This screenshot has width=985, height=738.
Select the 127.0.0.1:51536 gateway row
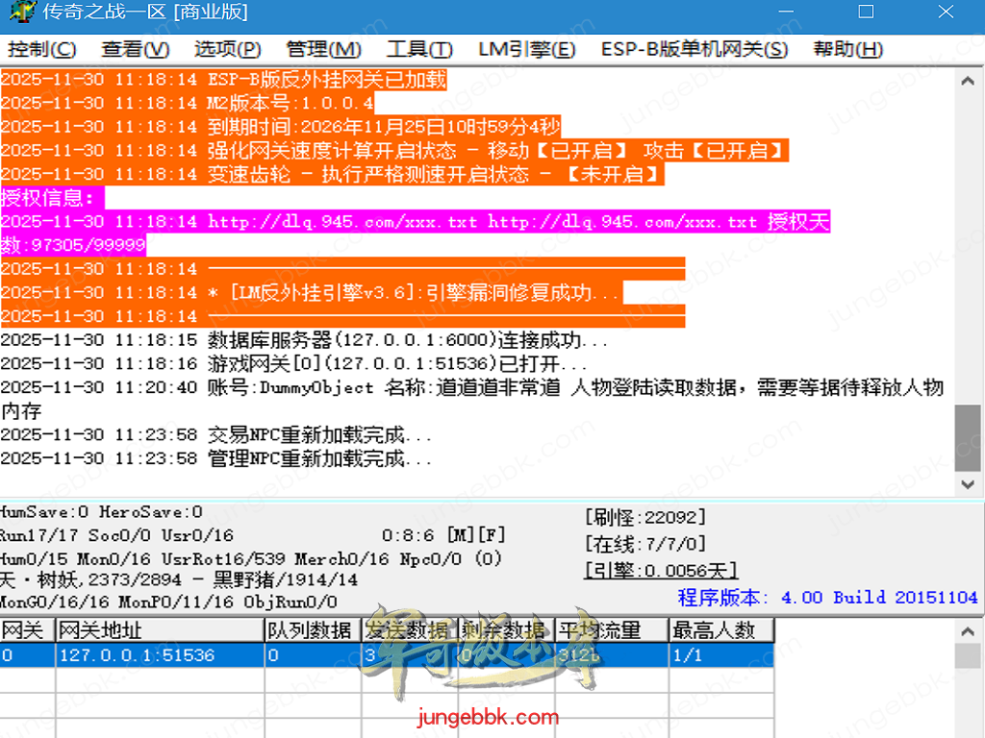pyautogui.click(x=137, y=655)
